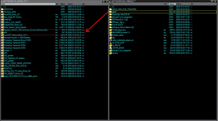Viewport: 218px width, 121px height.
Task: Select the [WIN31HU] folder icon
Action: [x=2, y=9]
